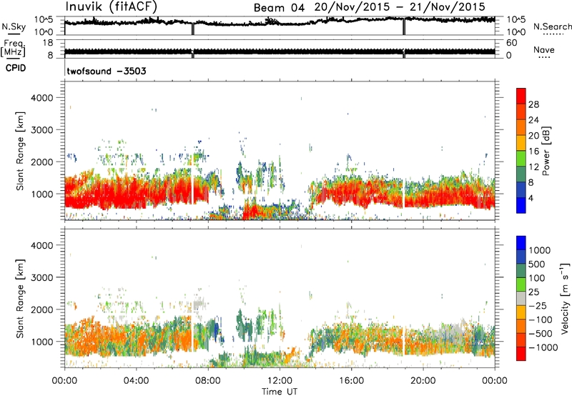Image resolution: width=572 pixels, height=396 pixels.
Task: Select the 'twofsound -3503' CPID text
Action: coord(107,71)
